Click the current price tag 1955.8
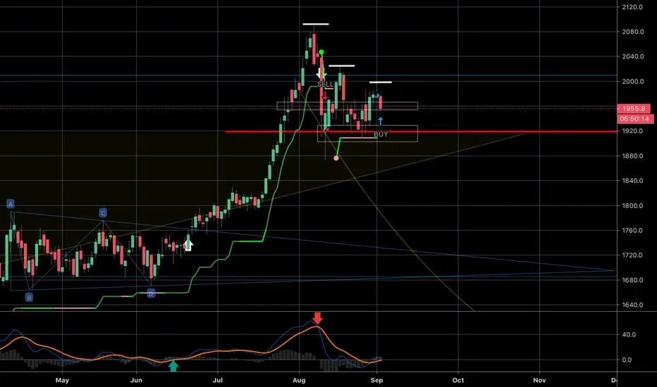Image resolution: width=657 pixels, height=387 pixels. click(x=634, y=108)
